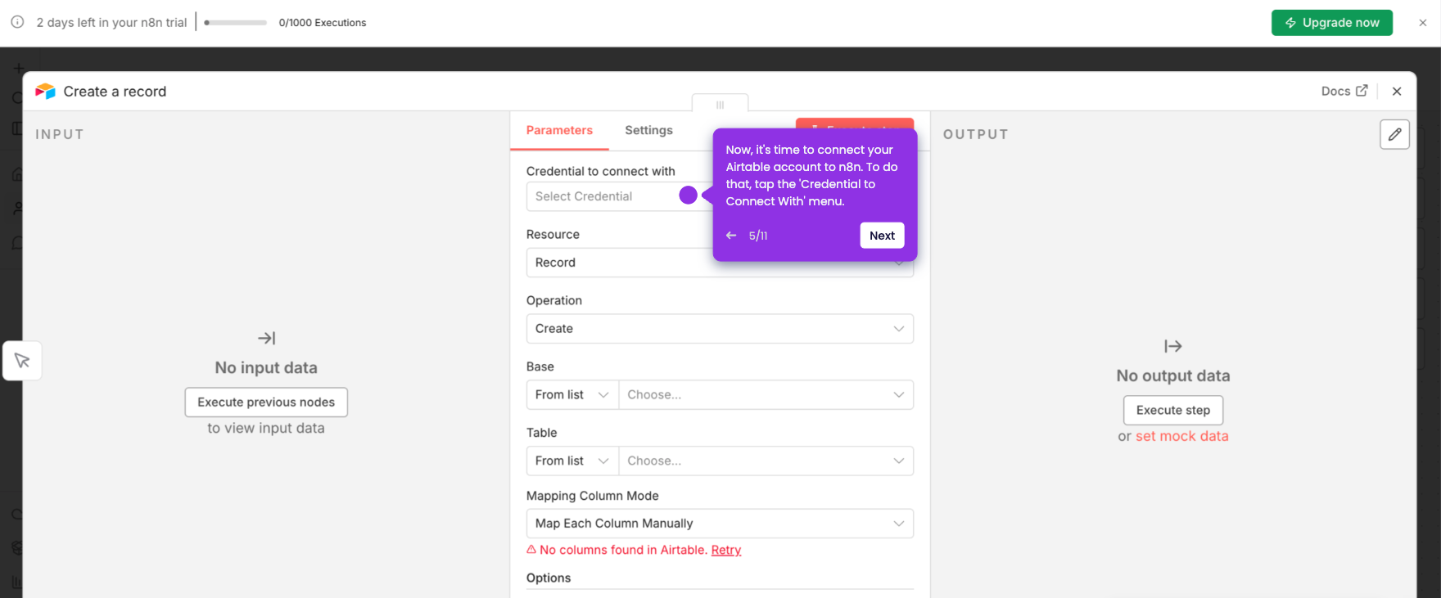This screenshot has width=1441, height=598.
Task: Click Next in the tour tooltip
Action: tap(882, 236)
